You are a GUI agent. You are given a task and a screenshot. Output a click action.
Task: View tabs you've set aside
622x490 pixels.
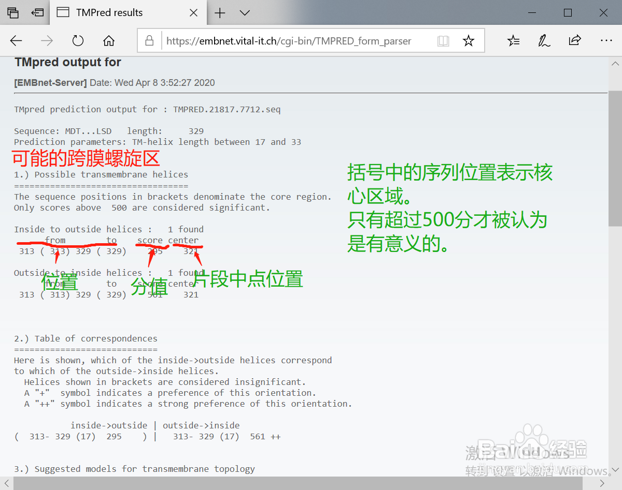click(x=37, y=12)
